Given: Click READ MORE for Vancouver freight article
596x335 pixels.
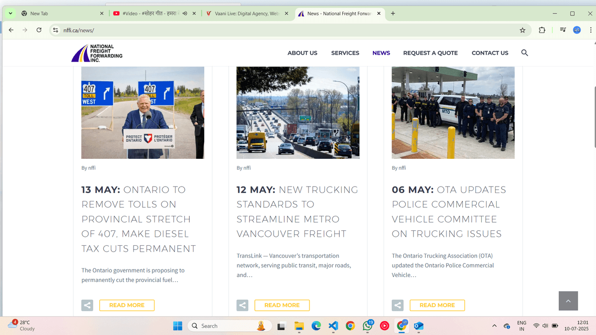Looking at the screenshot, I should click(x=282, y=305).
